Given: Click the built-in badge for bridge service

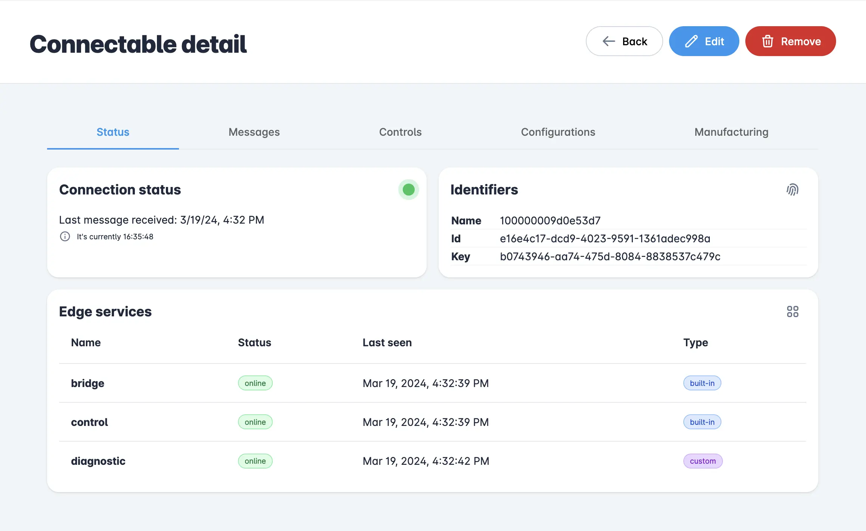Looking at the screenshot, I should 702,383.
